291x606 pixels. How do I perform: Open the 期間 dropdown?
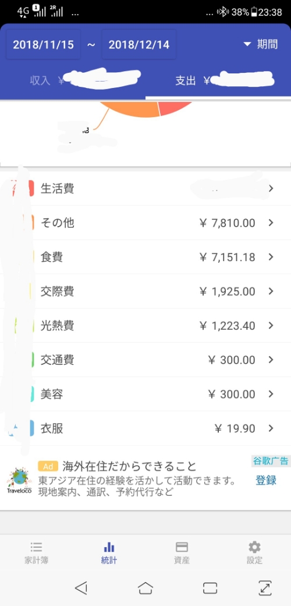point(261,44)
